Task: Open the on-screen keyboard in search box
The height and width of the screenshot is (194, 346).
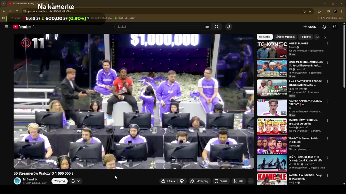Action: pyautogui.click(x=207, y=27)
